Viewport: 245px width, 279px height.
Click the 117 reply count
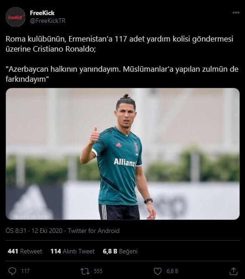pyautogui.click(x=25, y=271)
